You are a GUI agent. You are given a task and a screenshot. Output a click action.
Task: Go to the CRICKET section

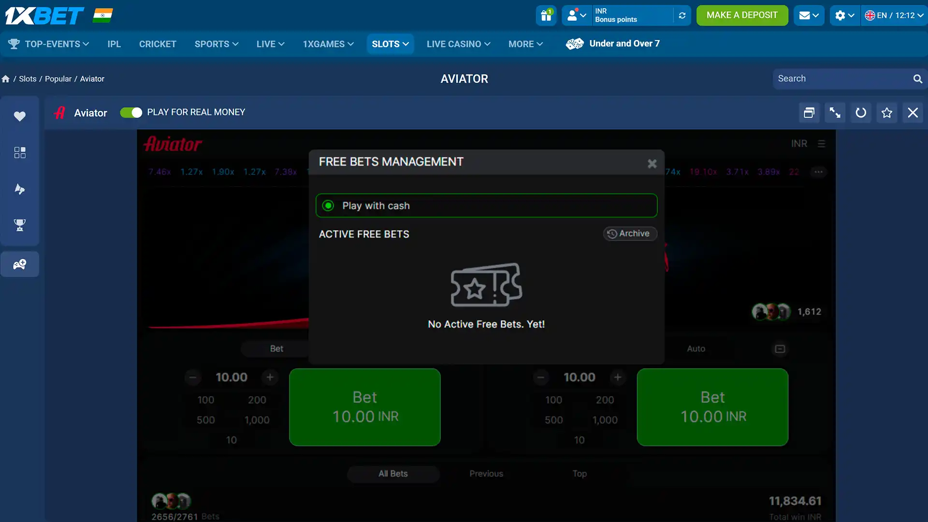click(x=157, y=43)
